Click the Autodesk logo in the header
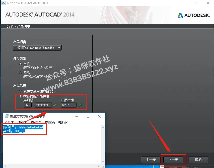The height and width of the screenshot is (168, 214). click(x=194, y=15)
